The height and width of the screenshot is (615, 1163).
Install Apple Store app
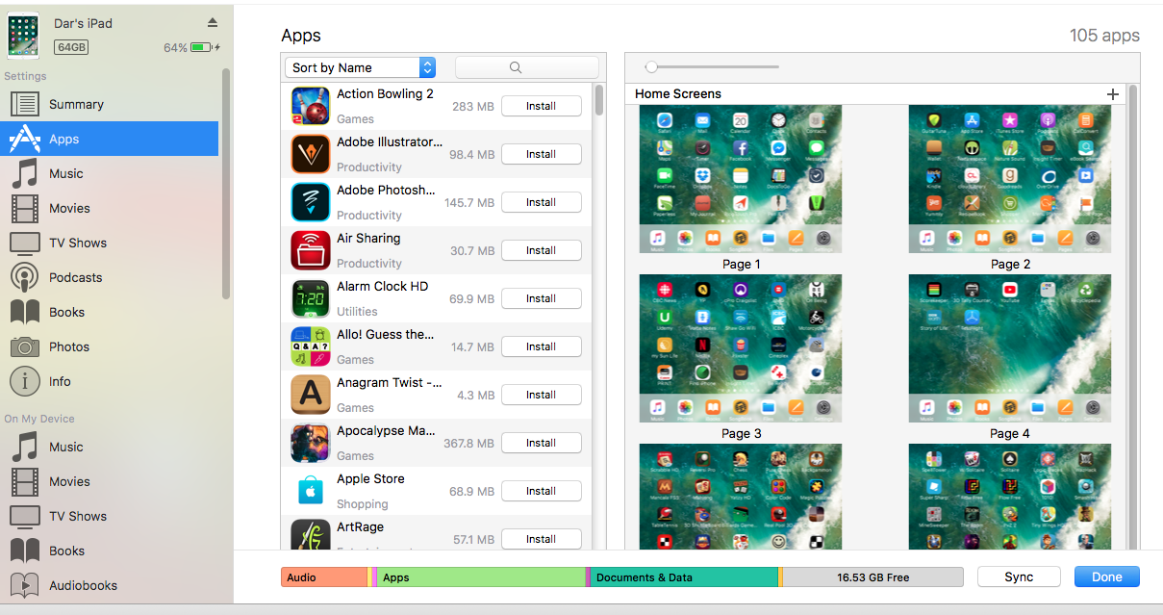(x=542, y=491)
